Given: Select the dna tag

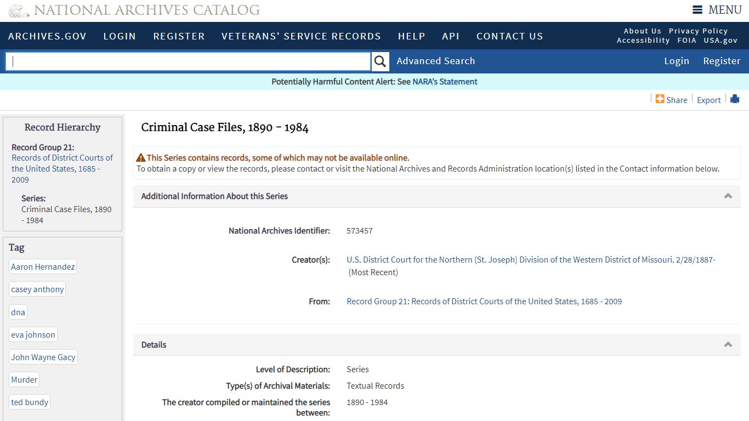Looking at the screenshot, I should click(18, 312).
